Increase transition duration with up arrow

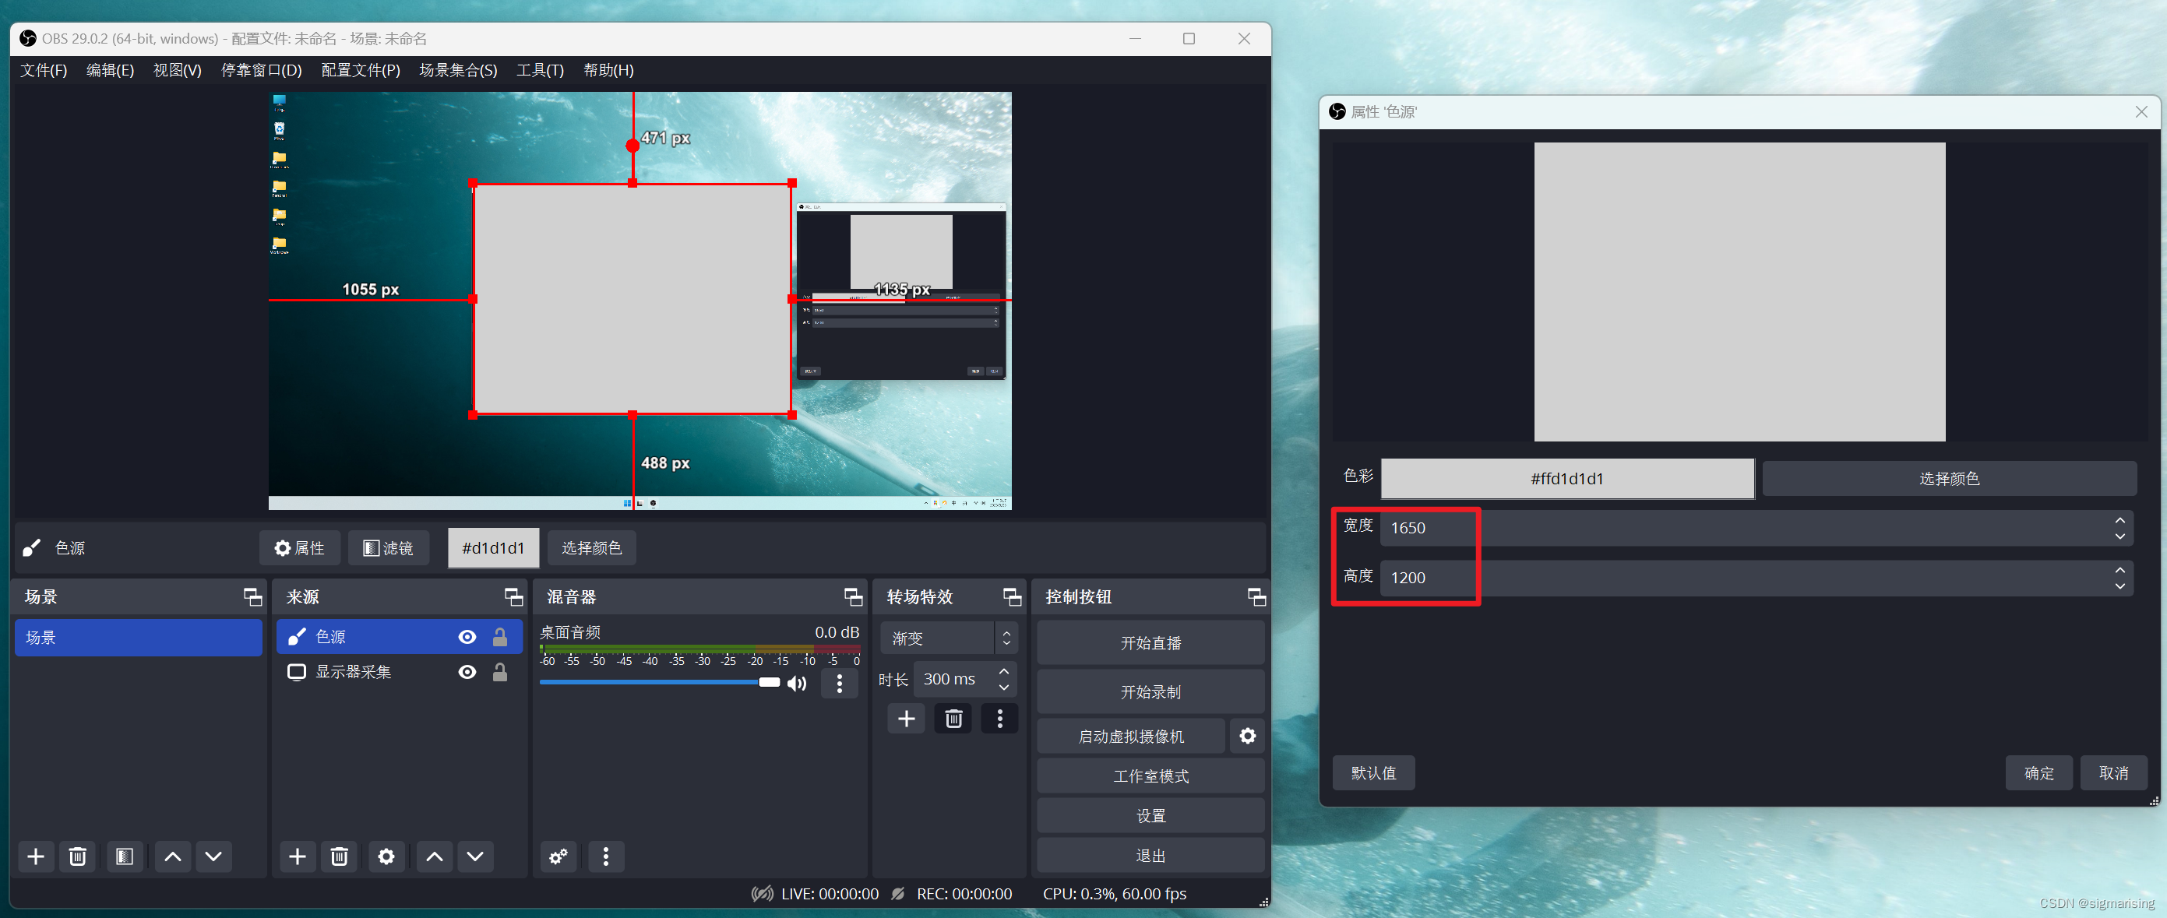(1004, 671)
